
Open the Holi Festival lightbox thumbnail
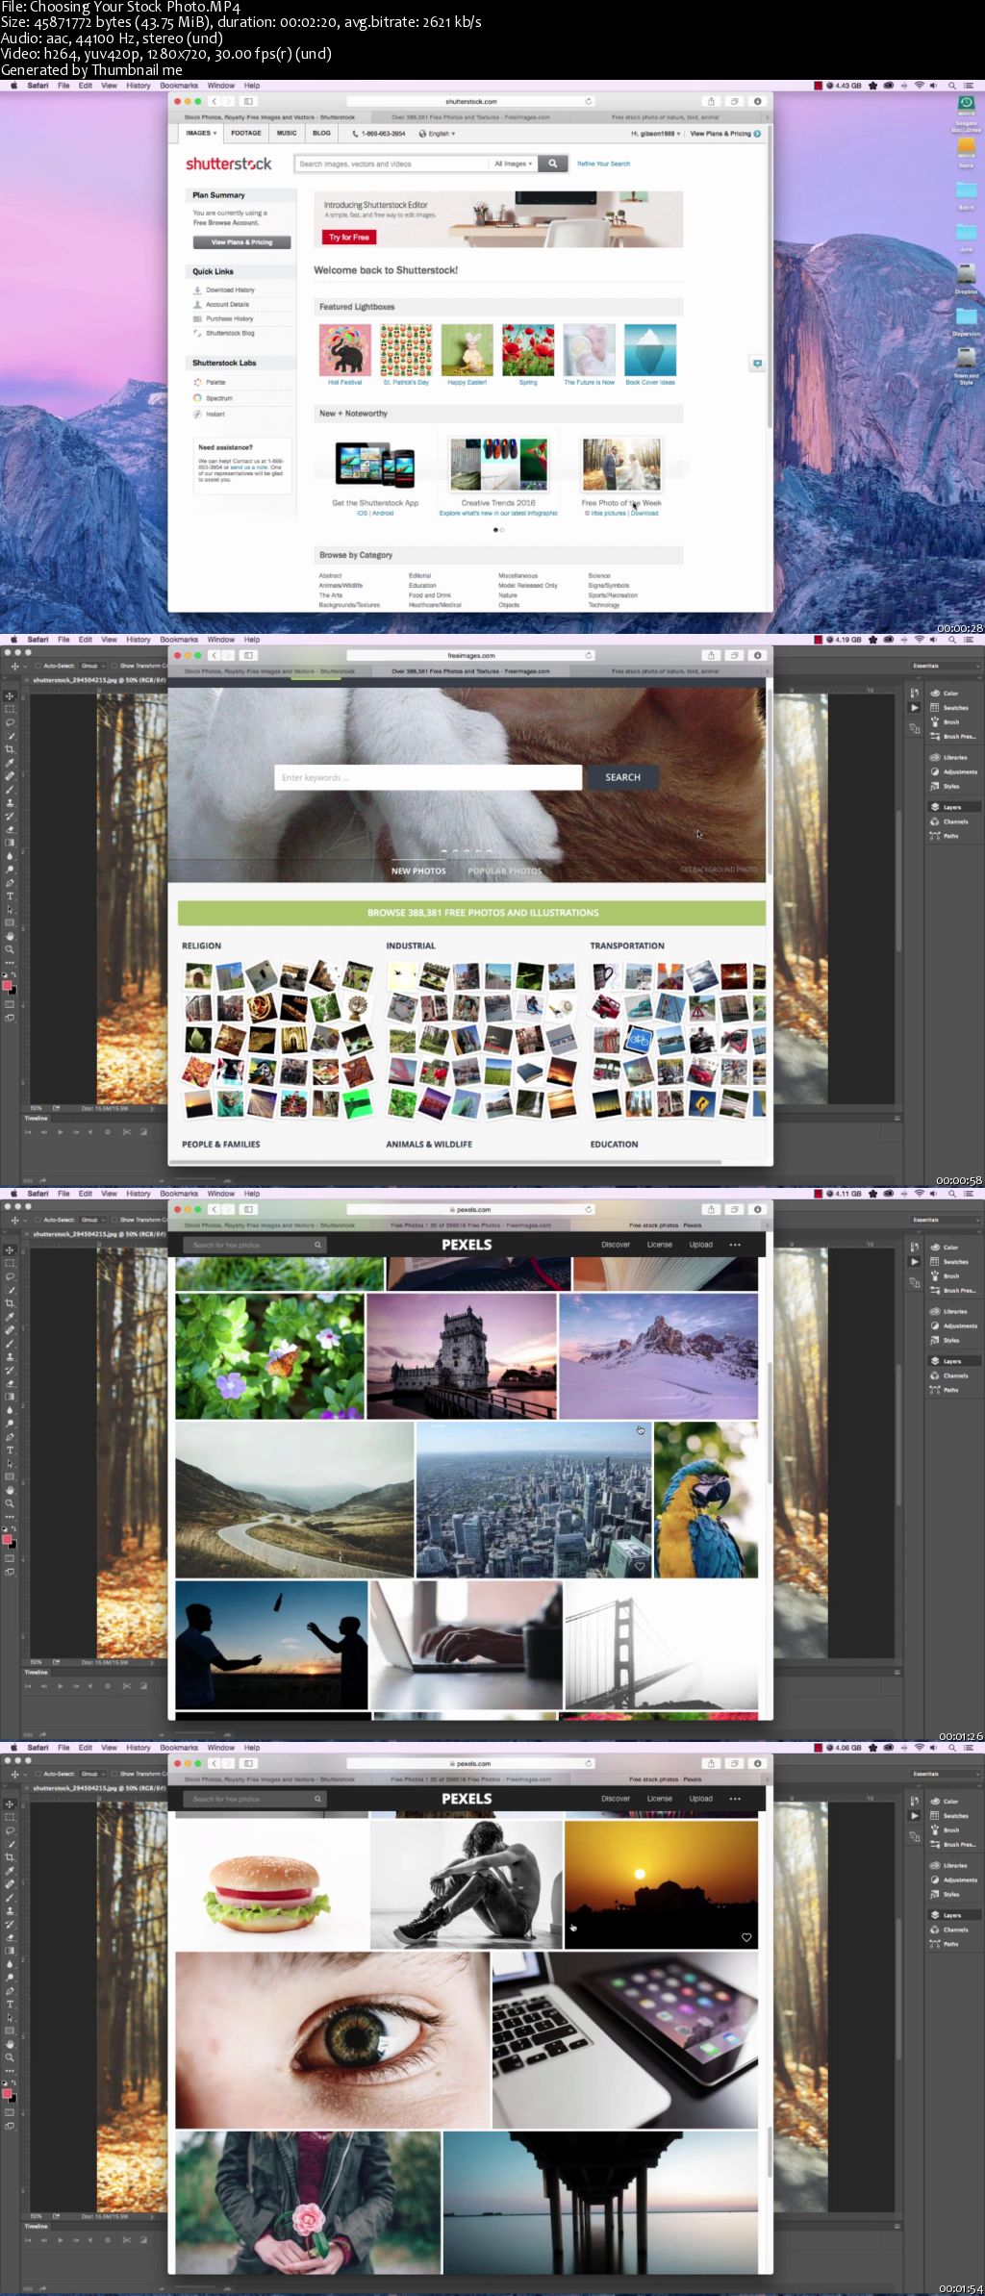(x=345, y=350)
